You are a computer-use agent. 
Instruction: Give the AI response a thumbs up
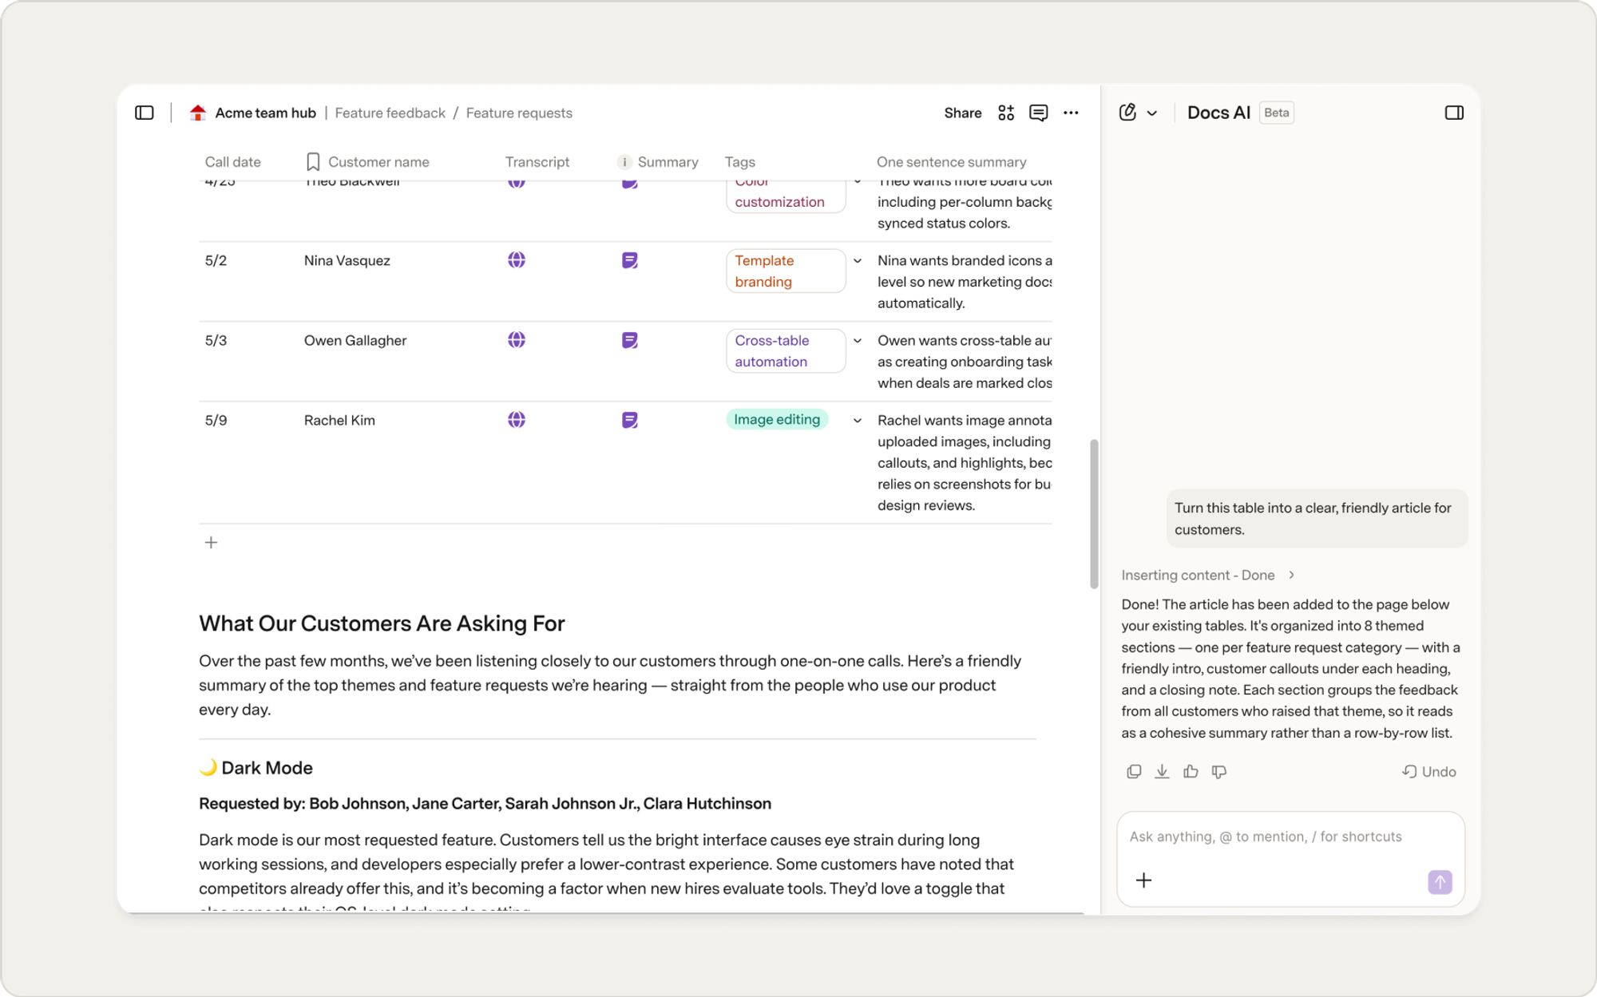point(1191,771)
